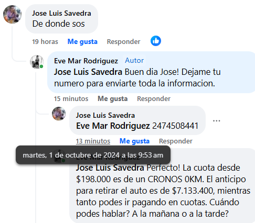The height and width of the screenshot is (223, 255).
Task: Open Eve Mar Rodriguez's avatar with green status dot
Action: click(37, 62)
